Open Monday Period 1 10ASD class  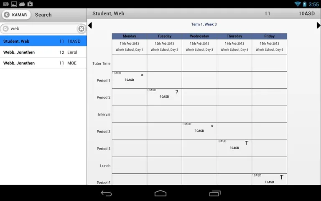click(130, 80)
